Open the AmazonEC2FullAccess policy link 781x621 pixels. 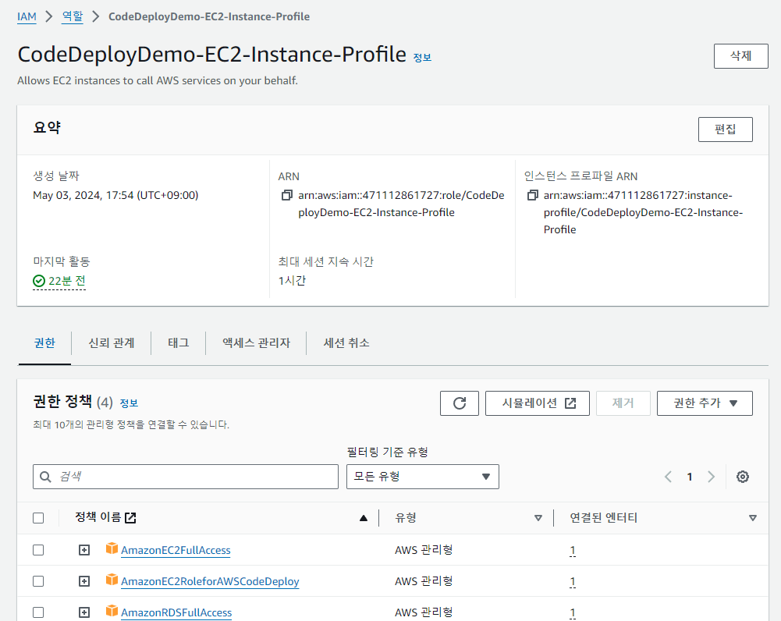176,550
